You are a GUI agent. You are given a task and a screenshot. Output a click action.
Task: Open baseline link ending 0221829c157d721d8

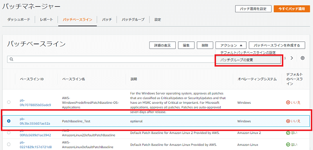[36, 145]
